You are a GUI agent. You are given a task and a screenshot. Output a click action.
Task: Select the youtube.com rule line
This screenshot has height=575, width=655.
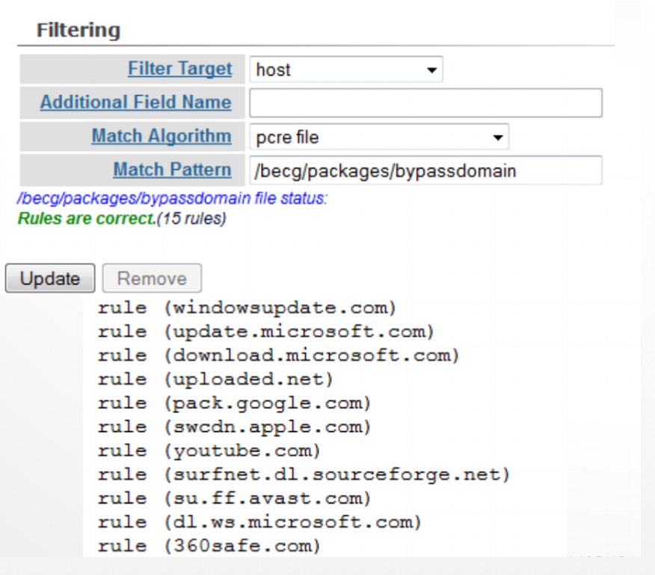209,451
